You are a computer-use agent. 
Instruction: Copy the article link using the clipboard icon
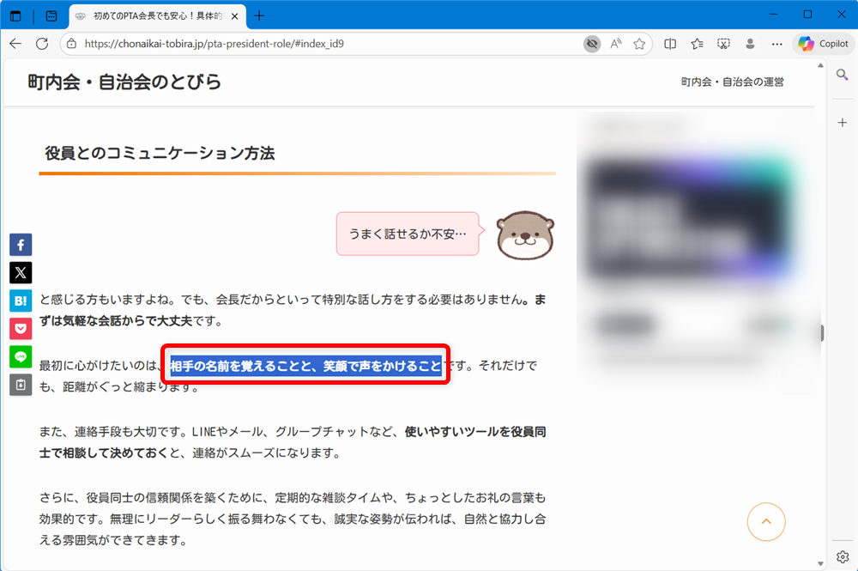click(20, 385)
